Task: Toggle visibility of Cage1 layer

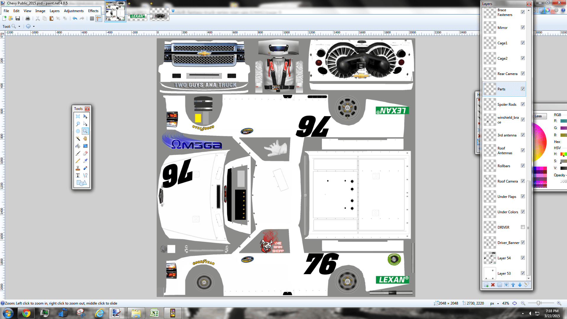Action: click(523, 43)
